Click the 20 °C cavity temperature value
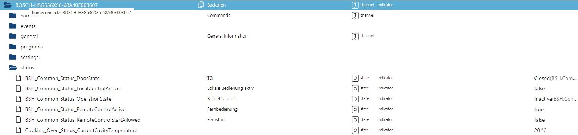Screen dimensions: 578x135 (x=540, y=130)
